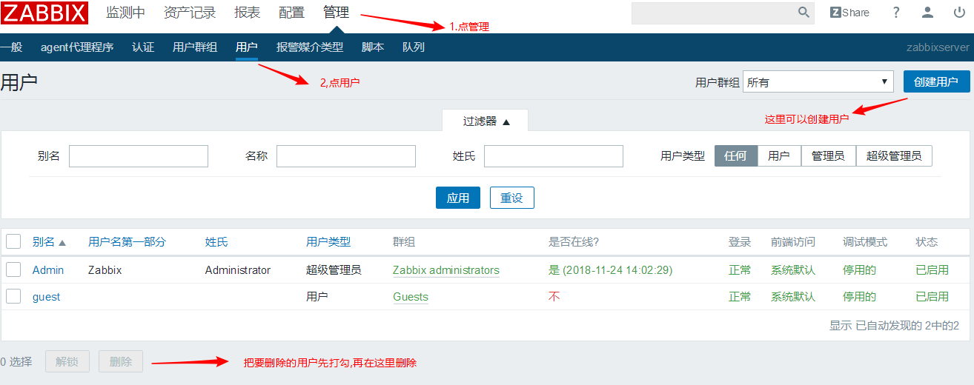
Task: Click guest's 停用的 debug mode
Action: coord(859,297)
